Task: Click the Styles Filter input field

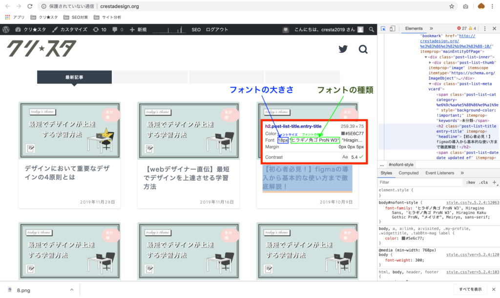Action: 420,182
